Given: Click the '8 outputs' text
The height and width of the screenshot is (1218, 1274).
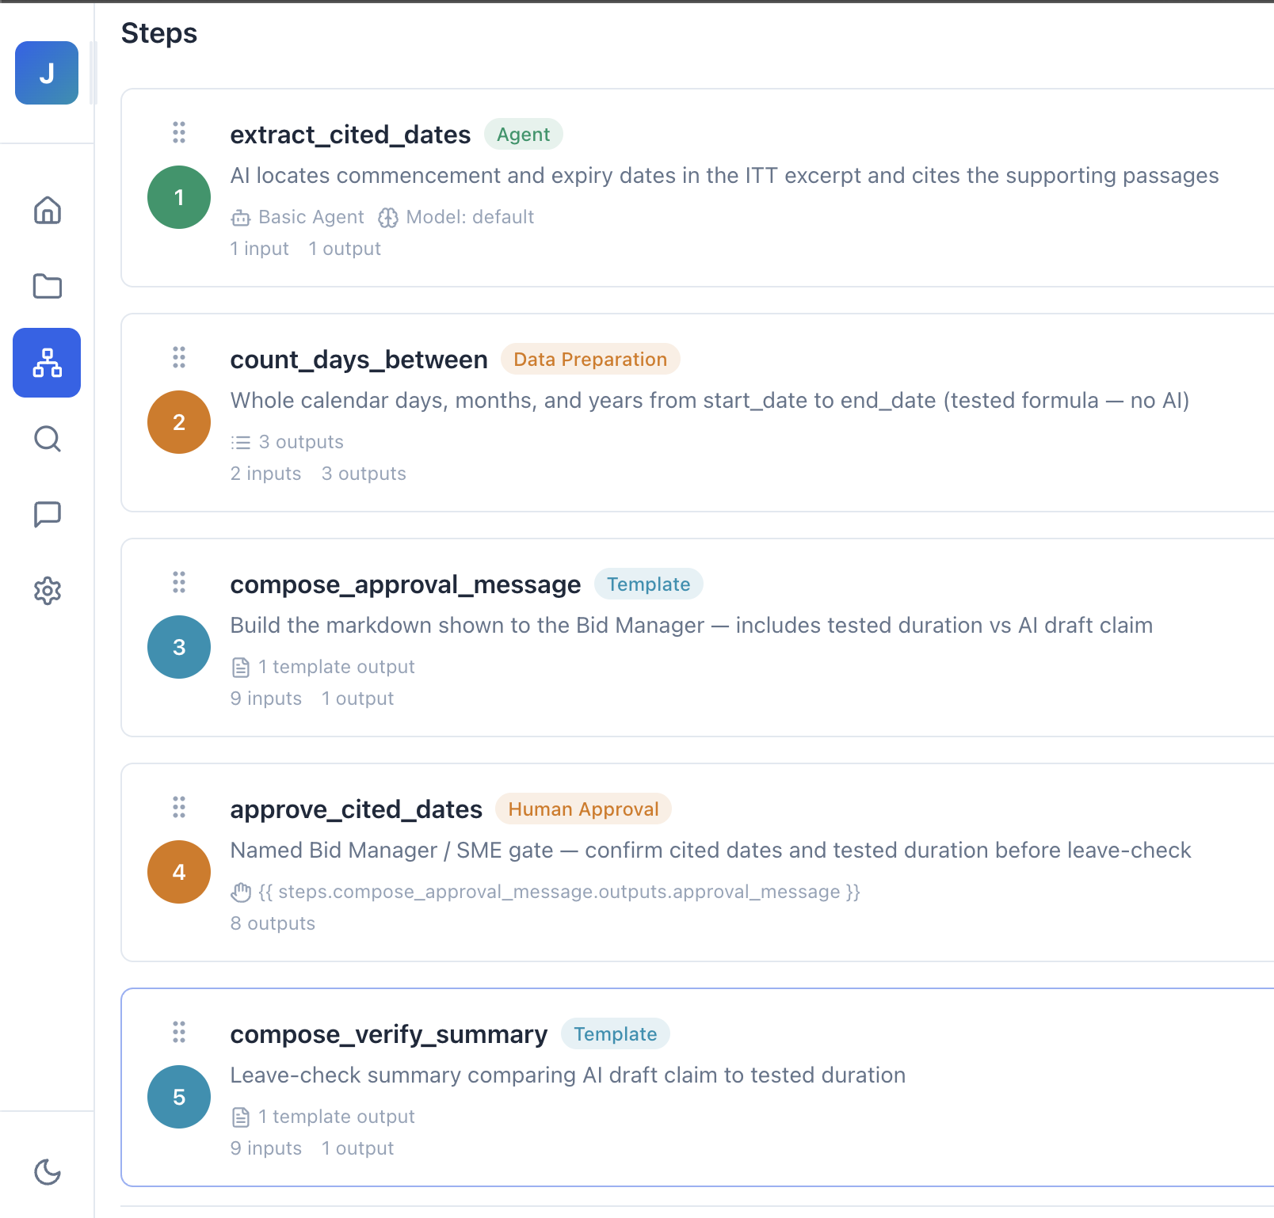Looking at the screenshot, I should [273, 923].
